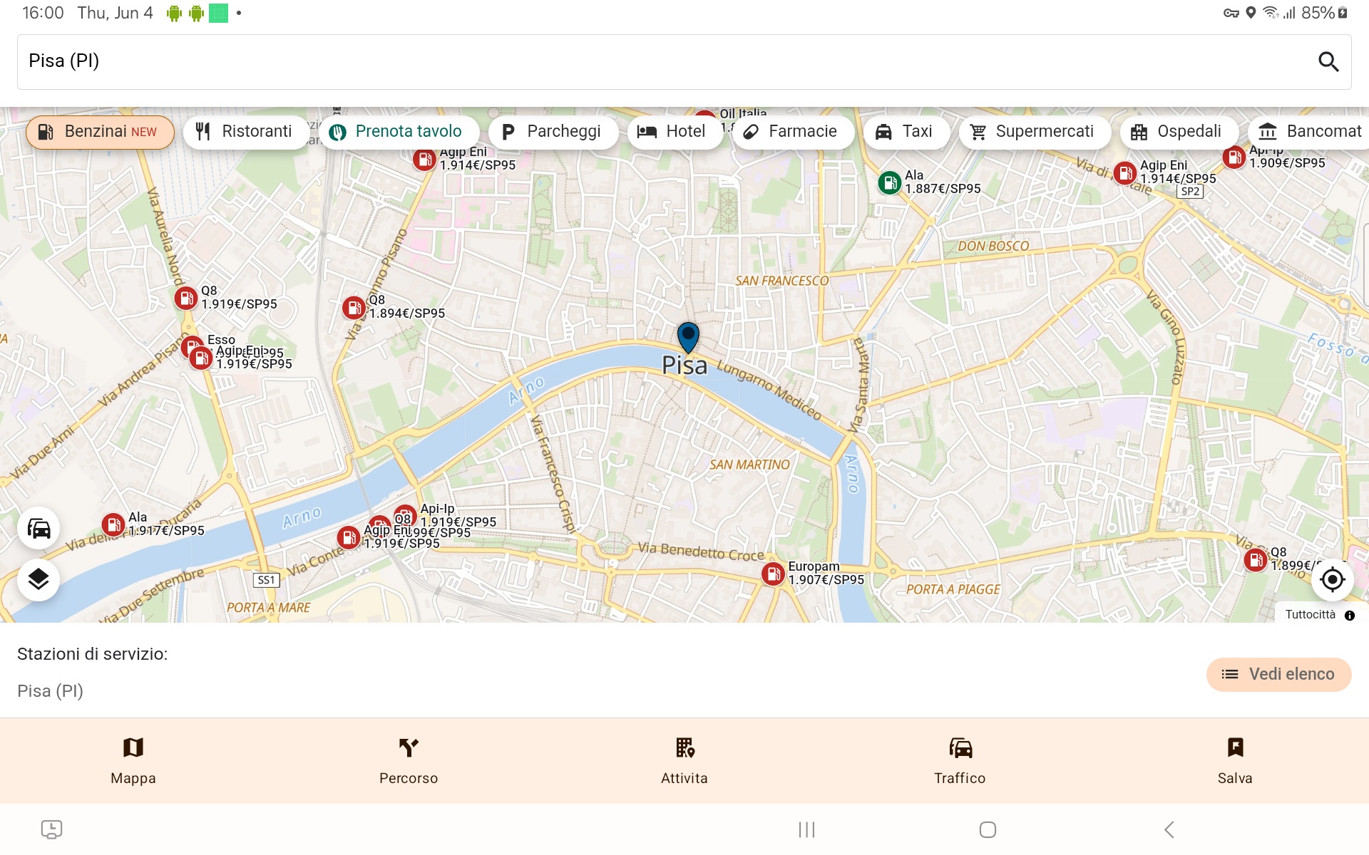
Task: Toggle the Ospedali filter chip
Action: point(1179,132)
